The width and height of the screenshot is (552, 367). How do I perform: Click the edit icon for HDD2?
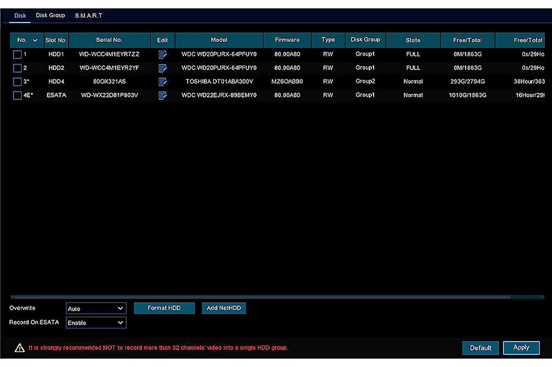click(162, 68)
